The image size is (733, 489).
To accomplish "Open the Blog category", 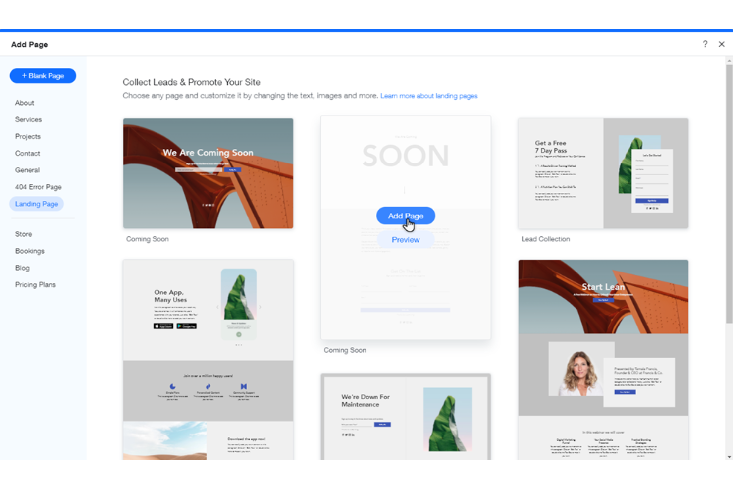I will click(x=22, y=268).
